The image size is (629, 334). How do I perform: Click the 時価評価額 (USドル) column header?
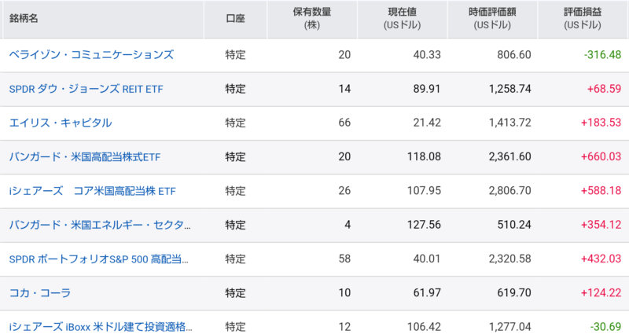pyautogui.click(x=492, y=18)
